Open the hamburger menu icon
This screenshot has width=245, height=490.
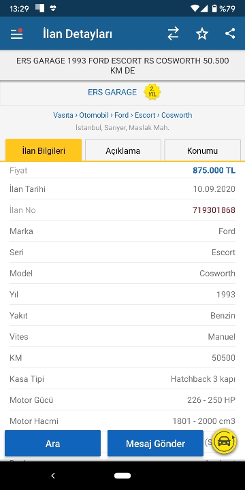click(16, 33)
